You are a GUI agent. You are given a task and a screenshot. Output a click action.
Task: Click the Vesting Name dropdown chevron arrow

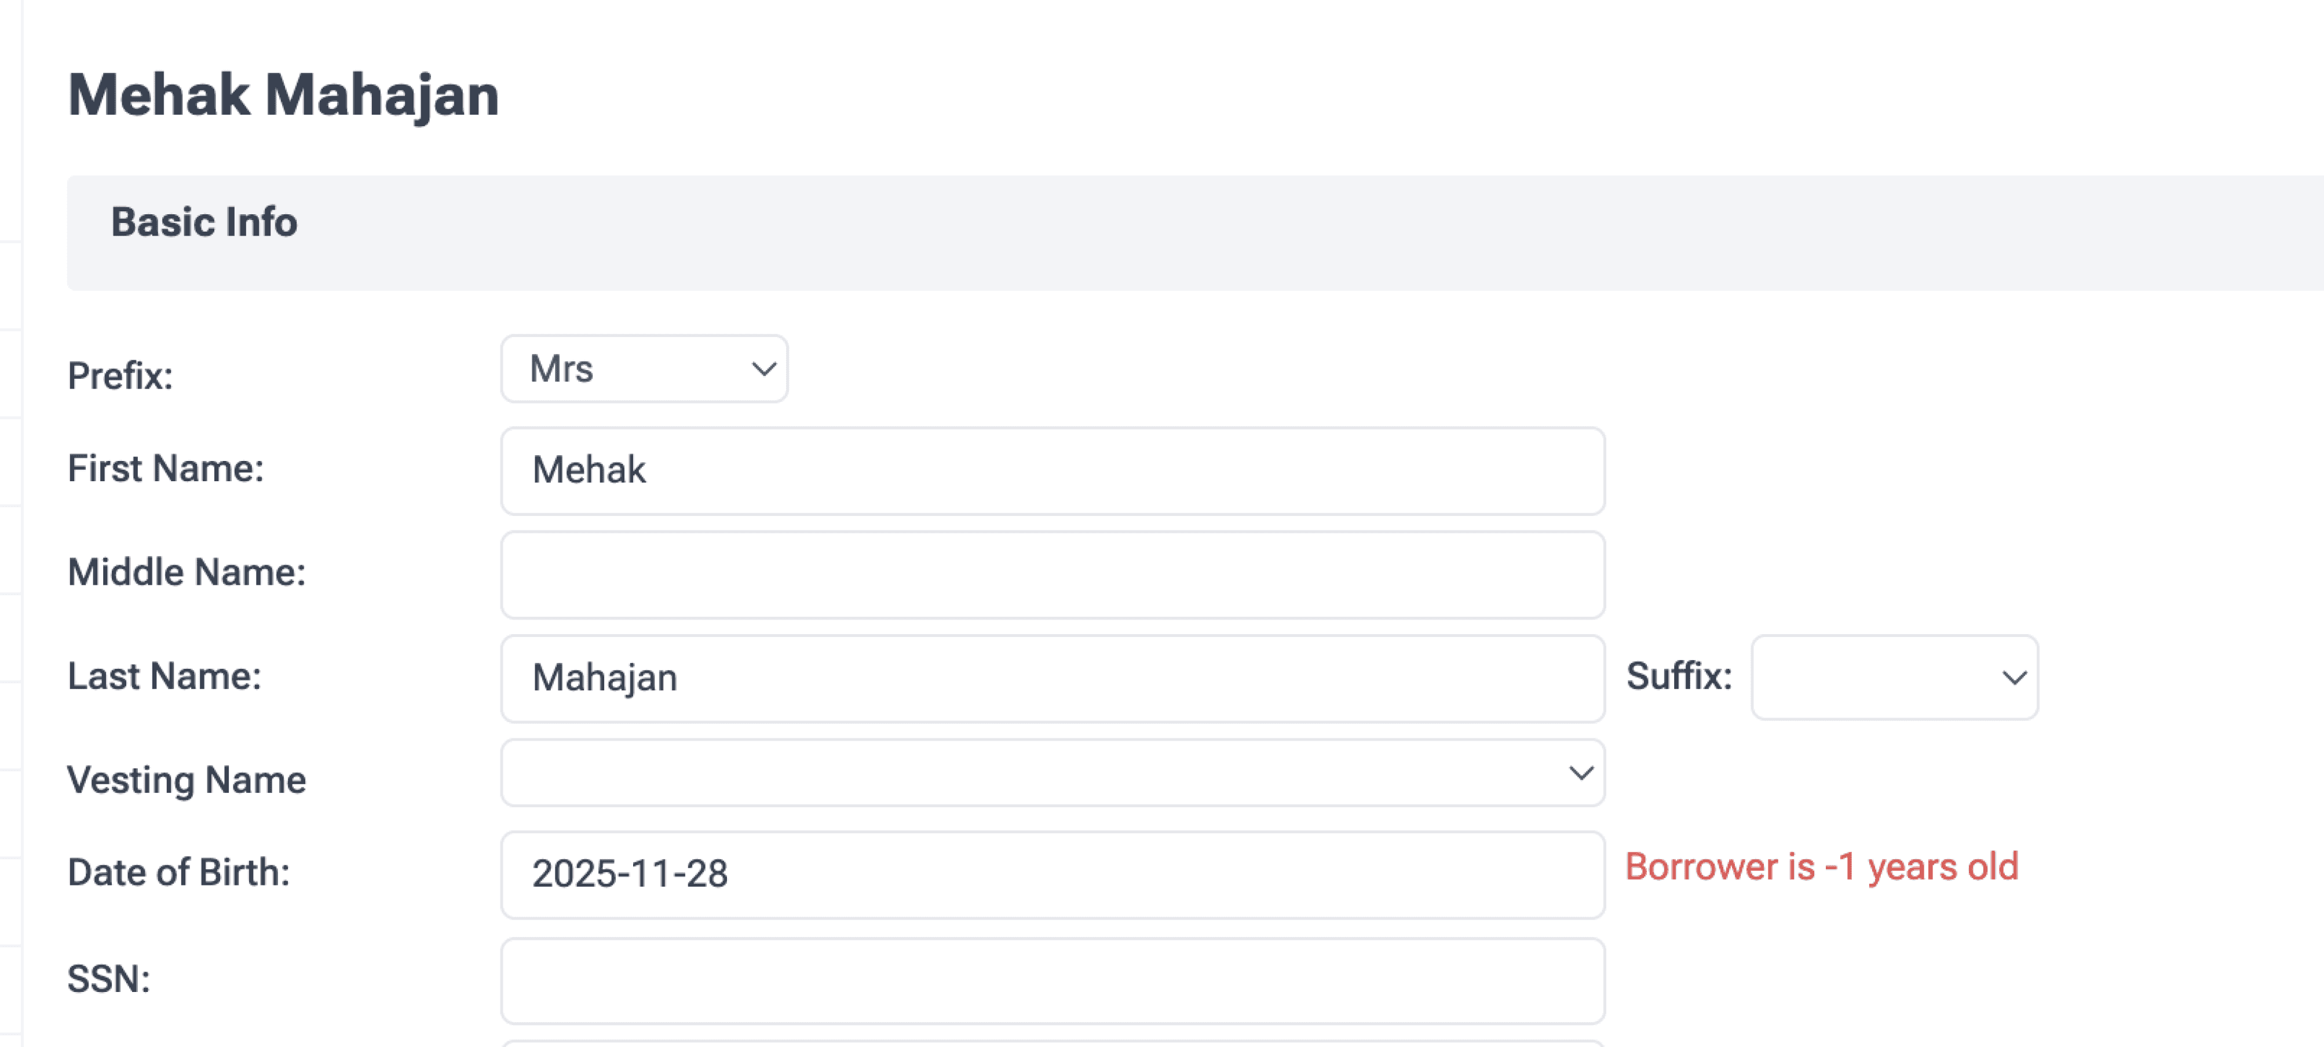1581,773
